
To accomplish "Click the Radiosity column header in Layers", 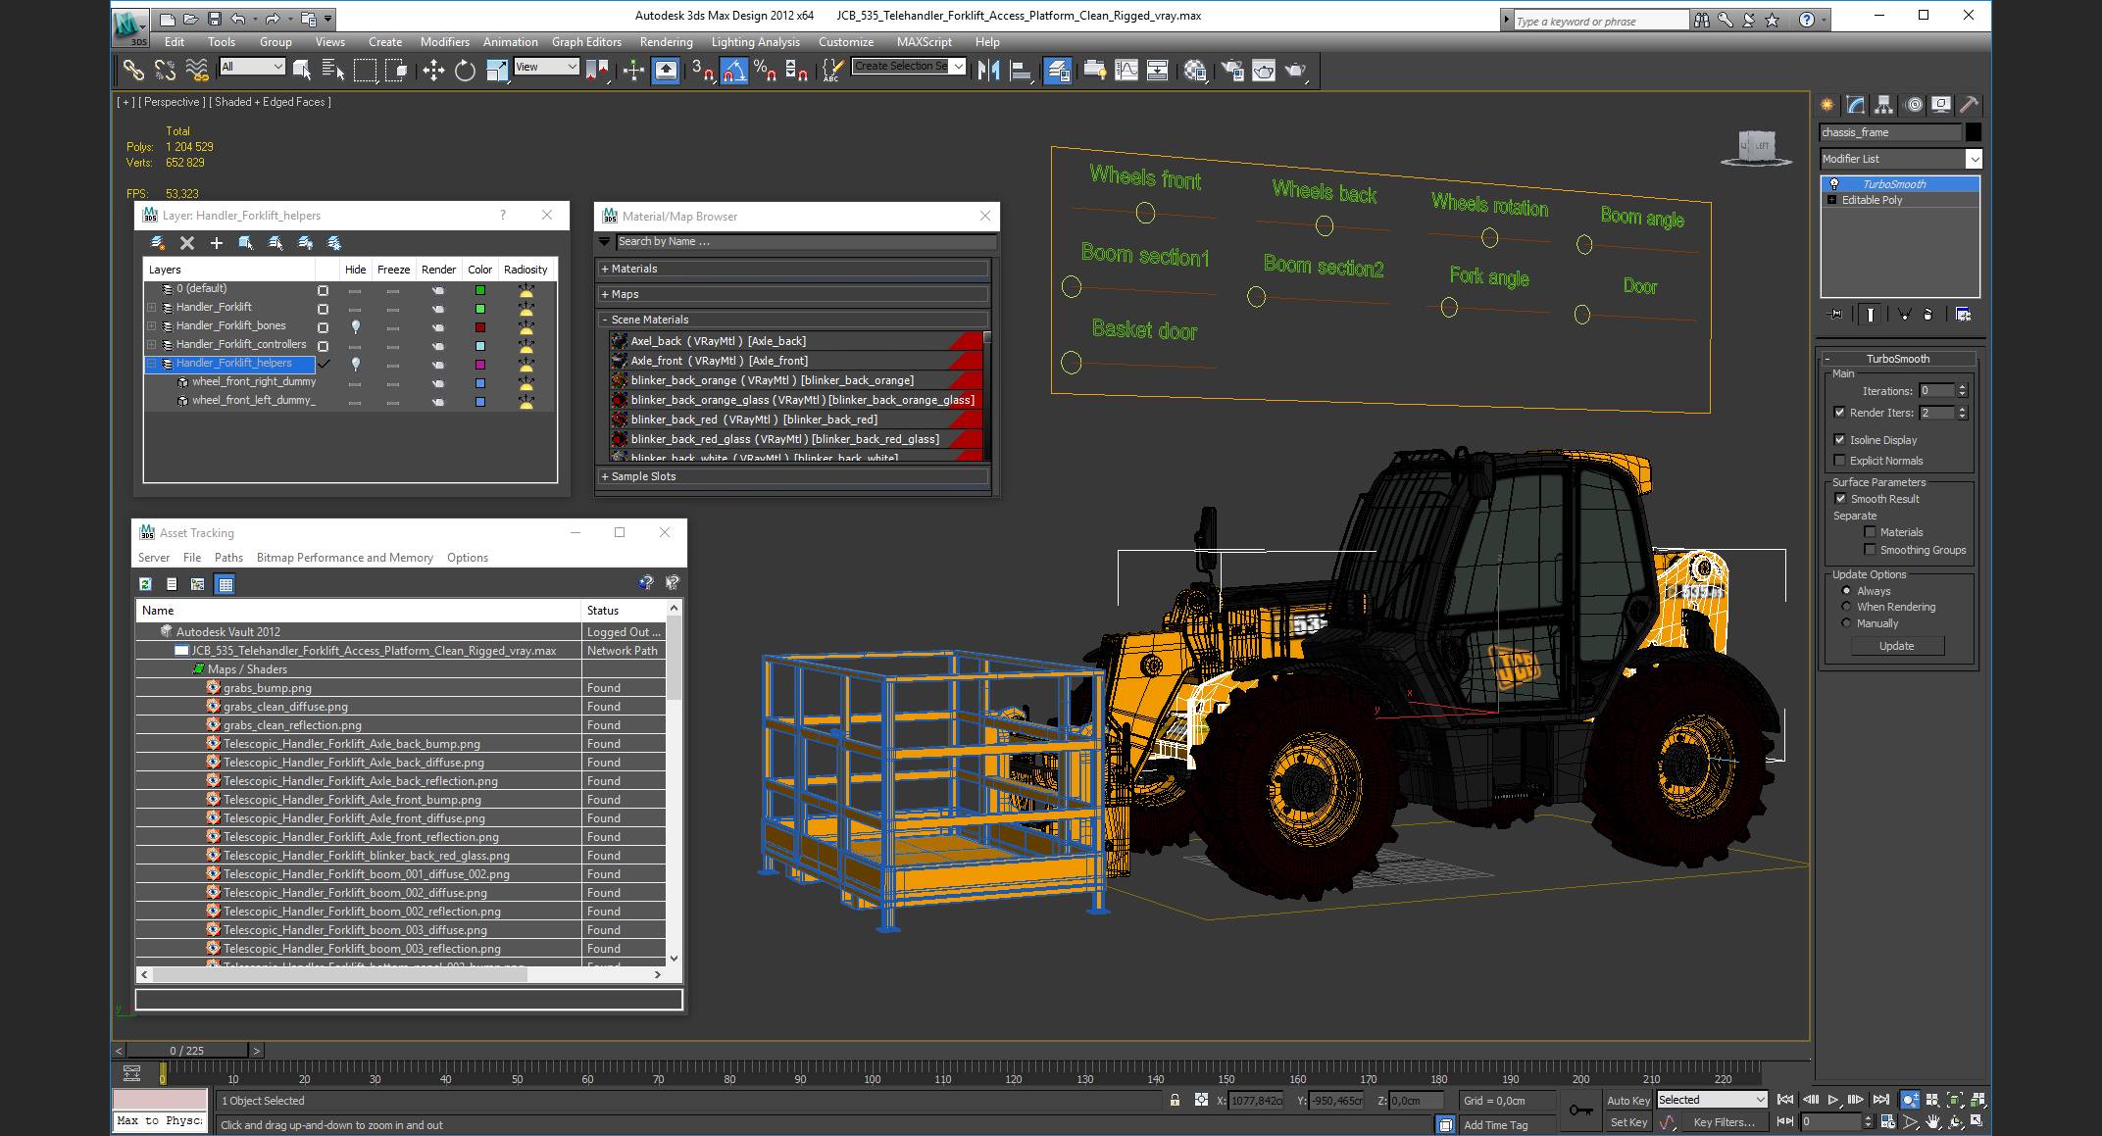I will click(x=525, y=270).
